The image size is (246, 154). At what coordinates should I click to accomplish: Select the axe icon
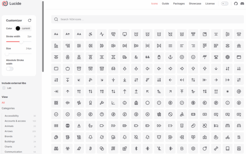[102, 103]
